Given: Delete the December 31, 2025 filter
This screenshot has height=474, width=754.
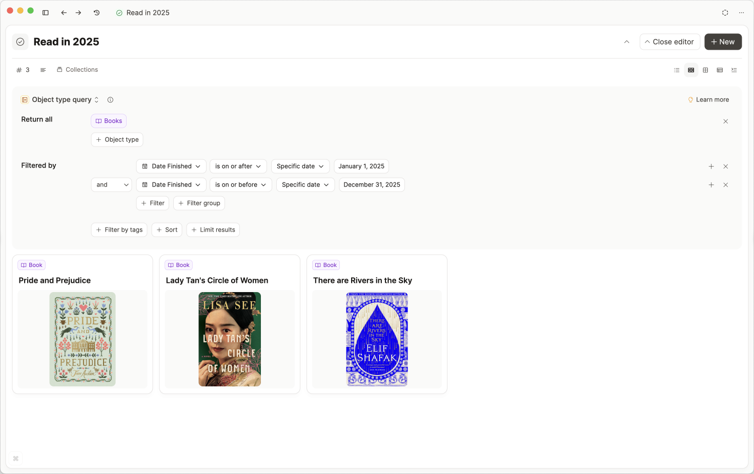Looking at the screenshot, I should pyautogui.click(x=725, y=185).
